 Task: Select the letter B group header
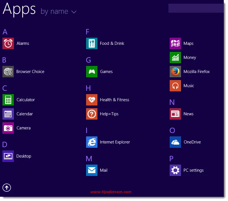(4, 60)
